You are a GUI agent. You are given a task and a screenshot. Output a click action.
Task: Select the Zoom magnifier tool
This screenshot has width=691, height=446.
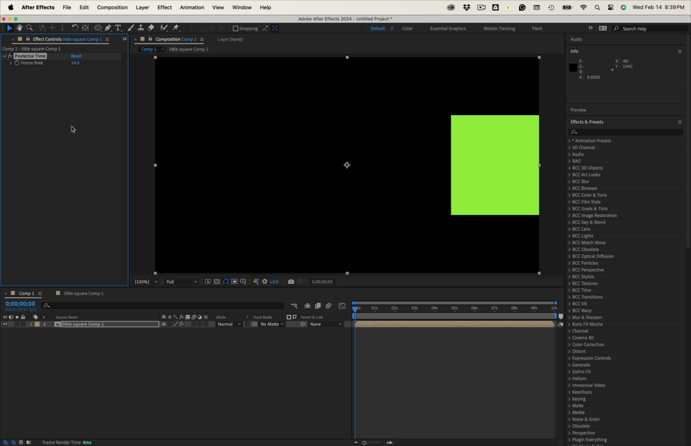click(29, 28)
